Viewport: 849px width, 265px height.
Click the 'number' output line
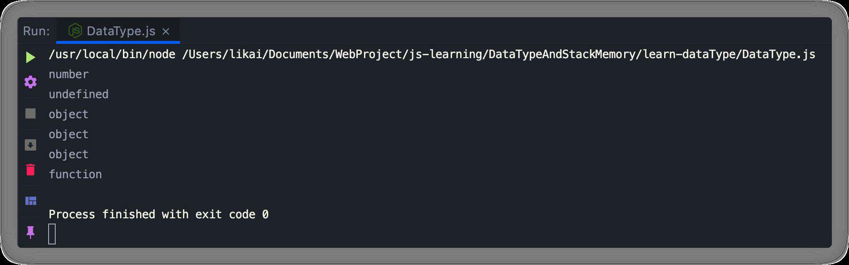[69, 74]
